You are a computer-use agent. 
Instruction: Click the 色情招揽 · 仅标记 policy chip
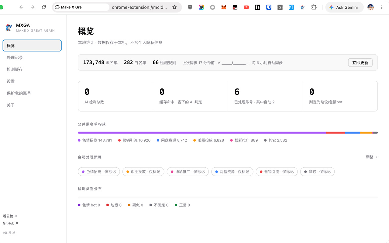click(x=99, y=172)
